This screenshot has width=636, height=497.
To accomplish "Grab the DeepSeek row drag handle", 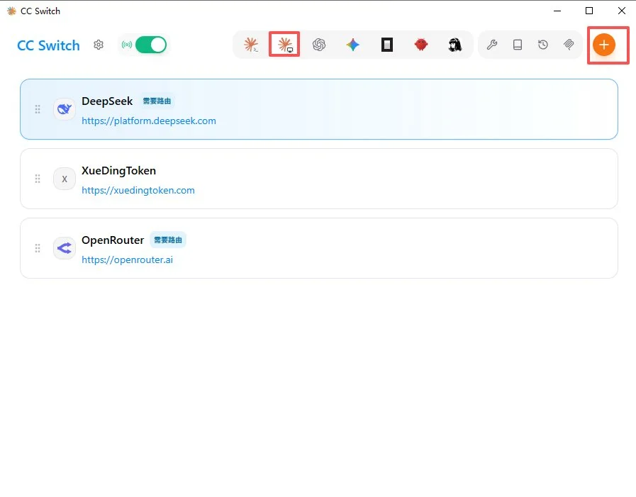I will click(38, 109).
